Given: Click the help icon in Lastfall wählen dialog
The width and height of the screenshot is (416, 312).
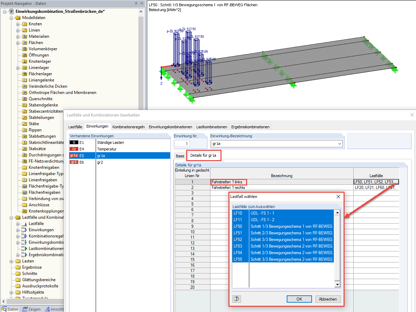Looking at the screenshot, I should tap(237, 299).
